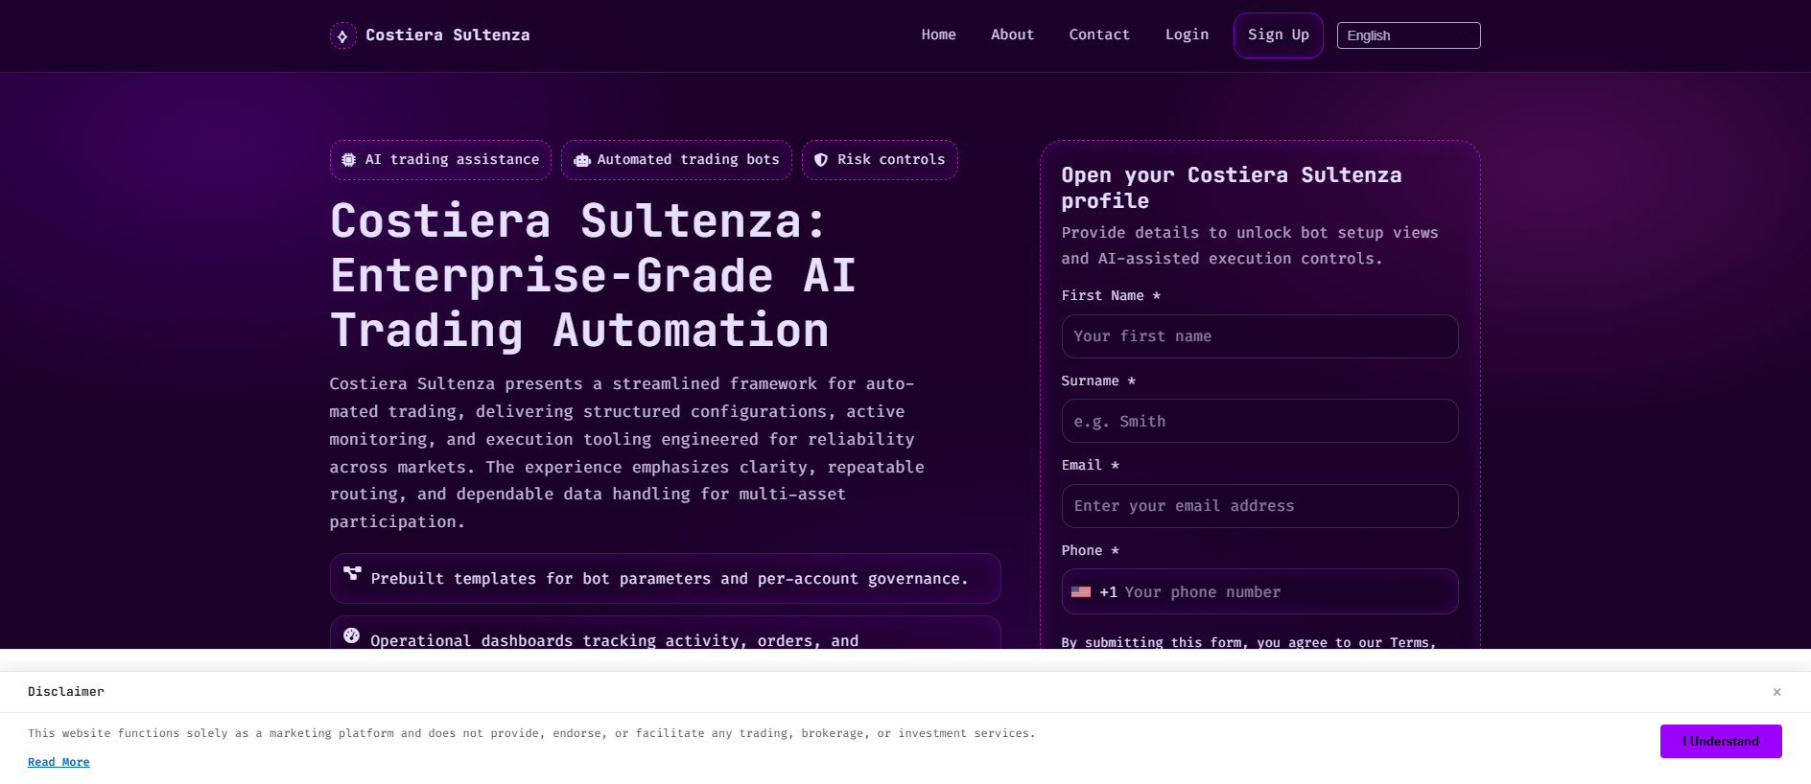Focus the First Name input field
The height and width of the screenshot is (784, 1811).
(x=1259, y=336)
